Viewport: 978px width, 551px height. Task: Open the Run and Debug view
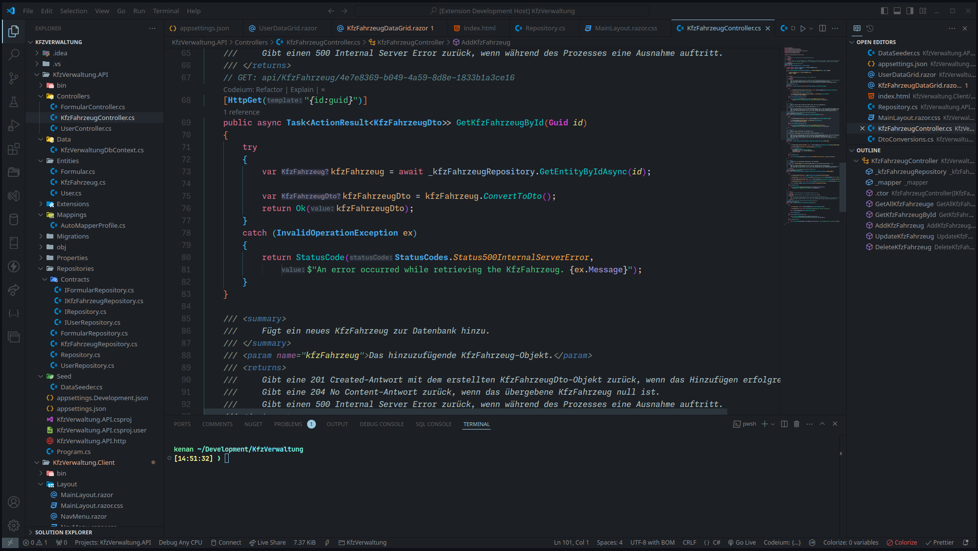click(x=14, y=125)
